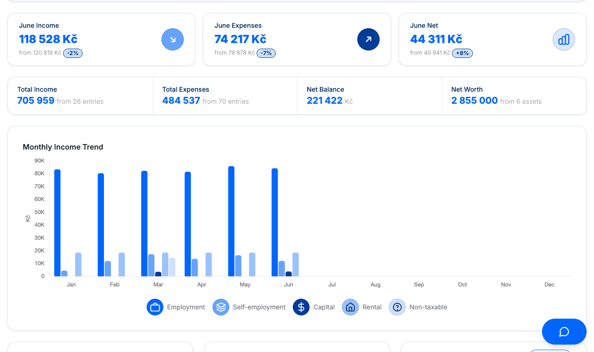Image resolution: width=594 pixels, height=352 pixels.
Task: Toggle the Self-employment layers legend icon
Action: [x=221, y=307]
